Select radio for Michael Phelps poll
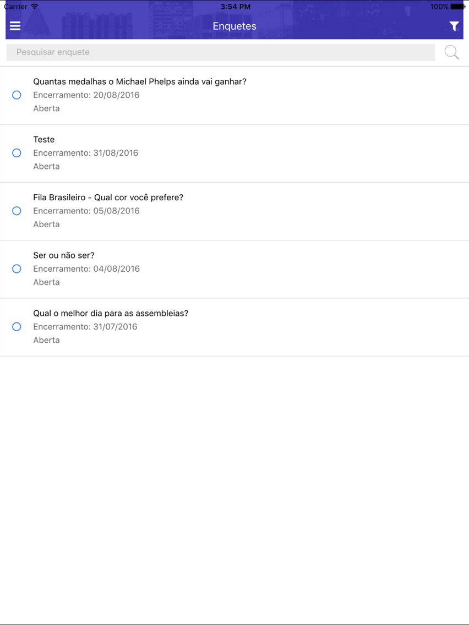 (x=17, y=95)
